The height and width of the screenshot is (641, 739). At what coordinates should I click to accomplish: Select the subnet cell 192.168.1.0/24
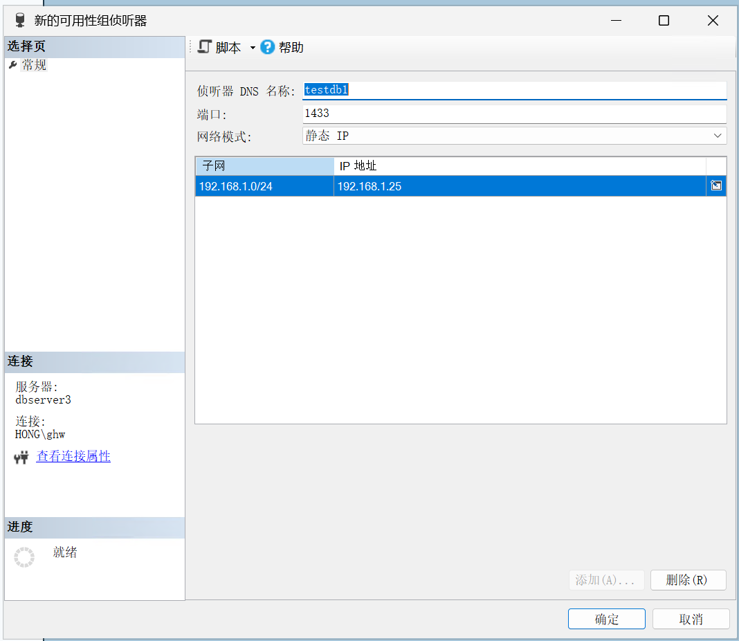tap(264, 186)
